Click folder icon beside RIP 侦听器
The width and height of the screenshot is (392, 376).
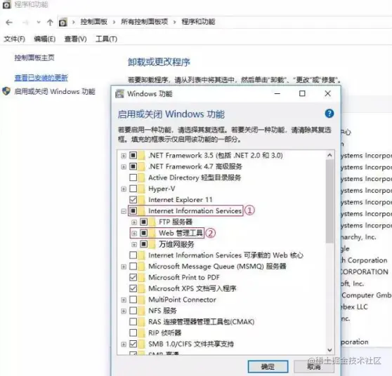click(141, 333)
